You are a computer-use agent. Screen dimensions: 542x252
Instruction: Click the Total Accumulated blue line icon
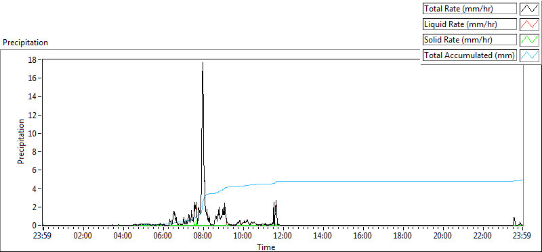tap(529, 55)
